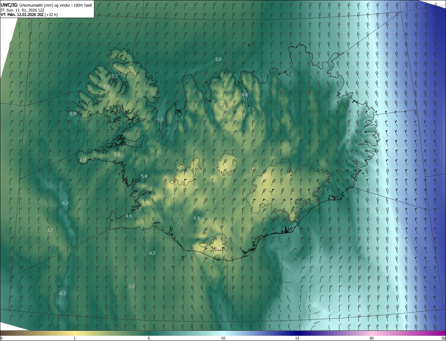Click the 4.9 value in inland south Iceland

[x=196, y=218]
